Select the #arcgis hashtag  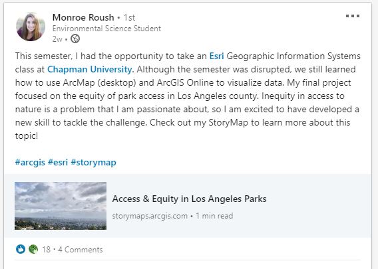(30, 162)
